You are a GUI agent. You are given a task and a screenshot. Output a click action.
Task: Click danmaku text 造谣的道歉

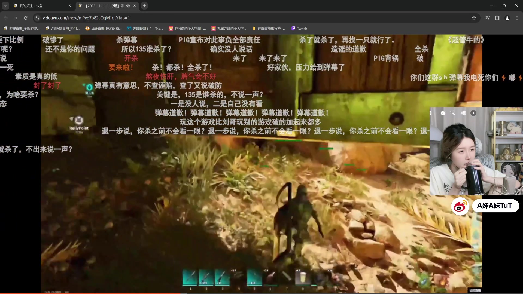349,49
